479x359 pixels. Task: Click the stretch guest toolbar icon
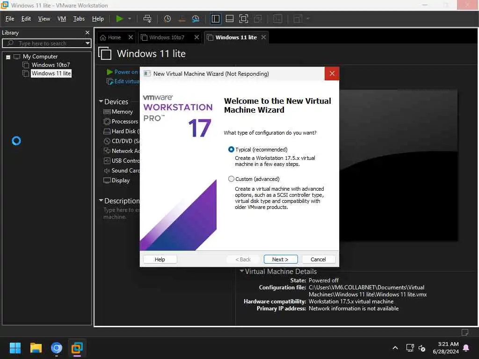tap(298, 19)
